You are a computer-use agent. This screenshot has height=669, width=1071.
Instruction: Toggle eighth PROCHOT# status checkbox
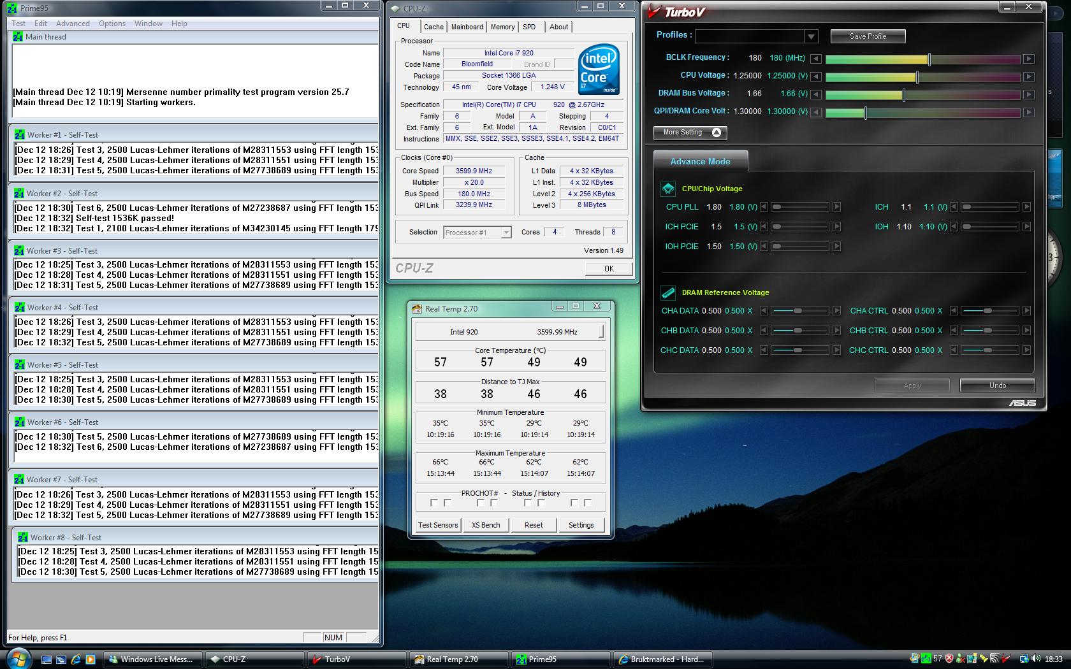[x=588, y=503]
